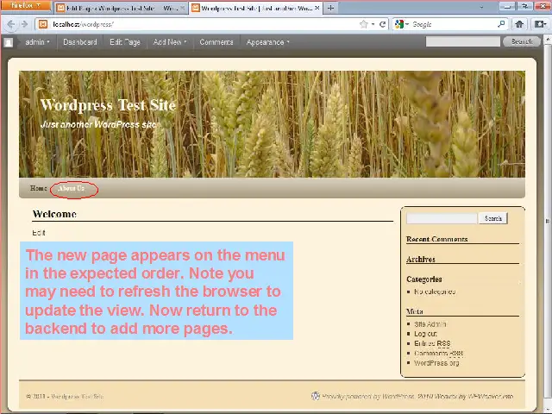
Task: Click the admin bar Search button
Action: pos(521,41)
